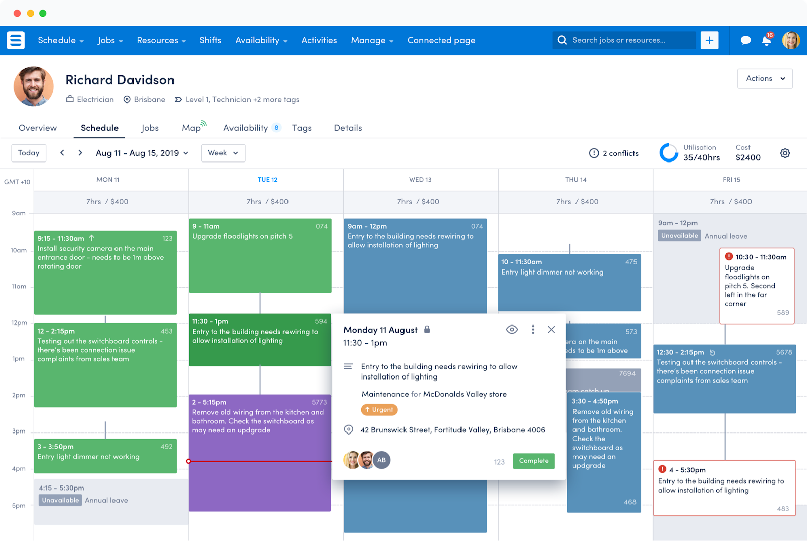Open the purple 2 - 5:15pm job block
The width and height of the screenshot is (807, 541).
click(x=260, y=453)
